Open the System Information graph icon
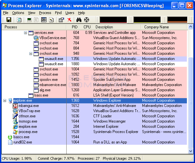 (29, 20)
